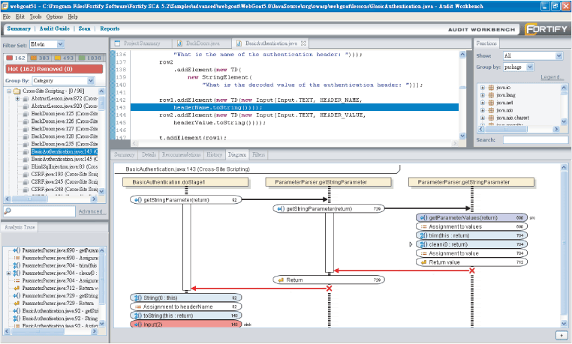Click the Legend link in Functions panel

[x=552, y=77]
